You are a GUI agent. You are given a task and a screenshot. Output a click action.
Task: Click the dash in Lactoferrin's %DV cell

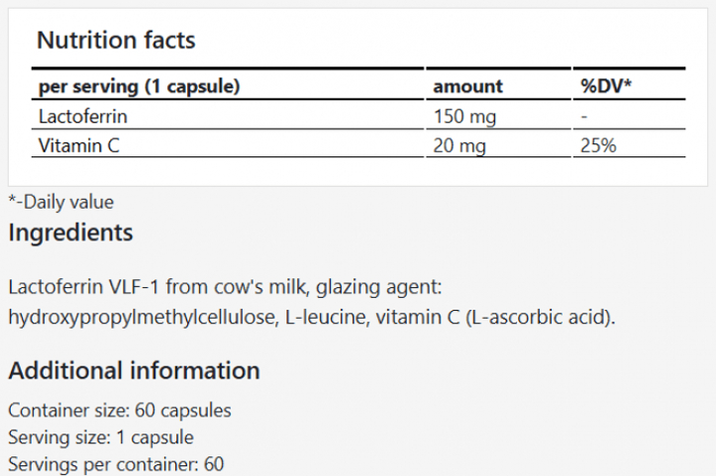[x=585, y=116]
